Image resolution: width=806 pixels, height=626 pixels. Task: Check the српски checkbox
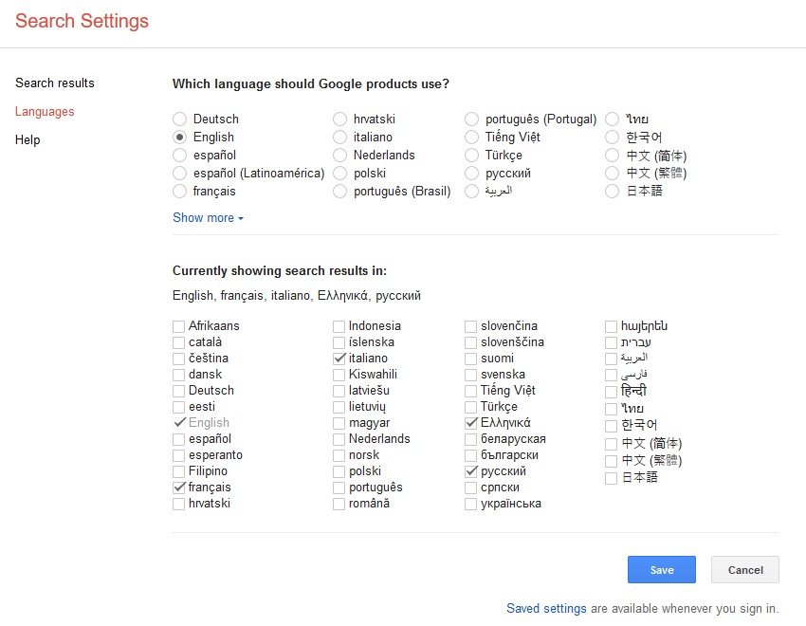tap(470, 488)
